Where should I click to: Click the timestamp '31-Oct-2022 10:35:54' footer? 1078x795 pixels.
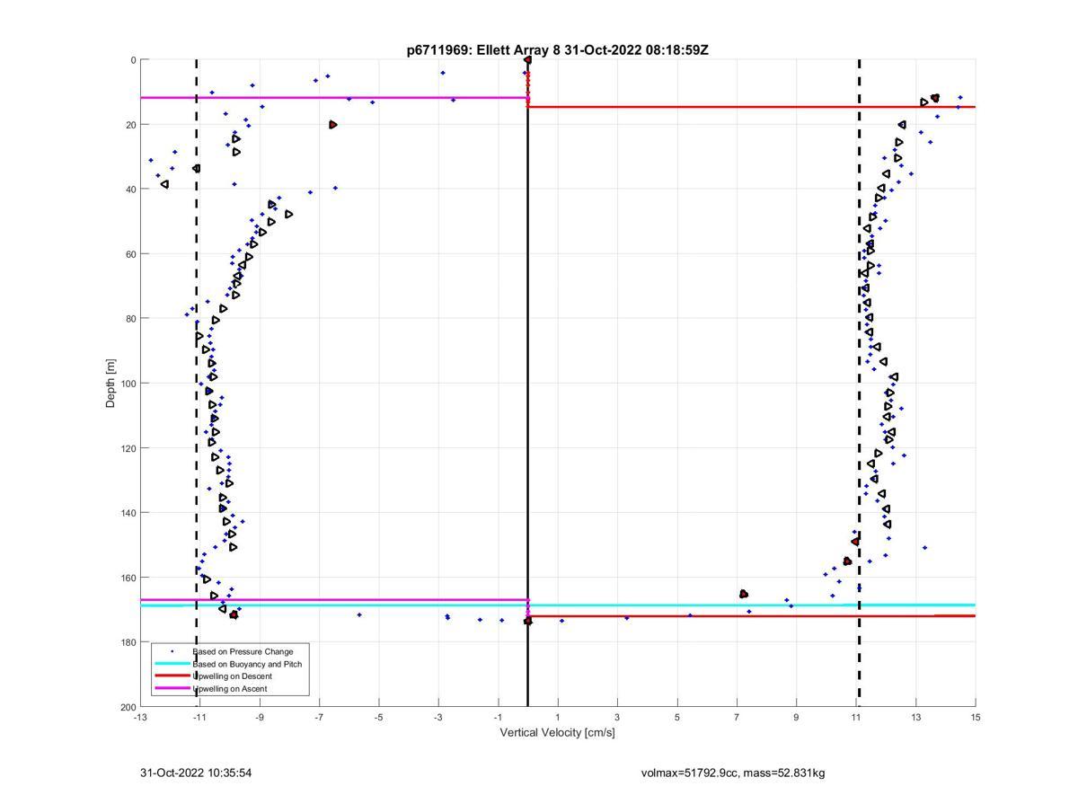tap(196, 773)
